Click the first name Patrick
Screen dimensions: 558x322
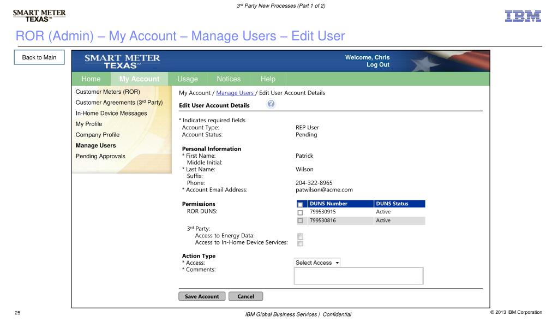point(304,156)
